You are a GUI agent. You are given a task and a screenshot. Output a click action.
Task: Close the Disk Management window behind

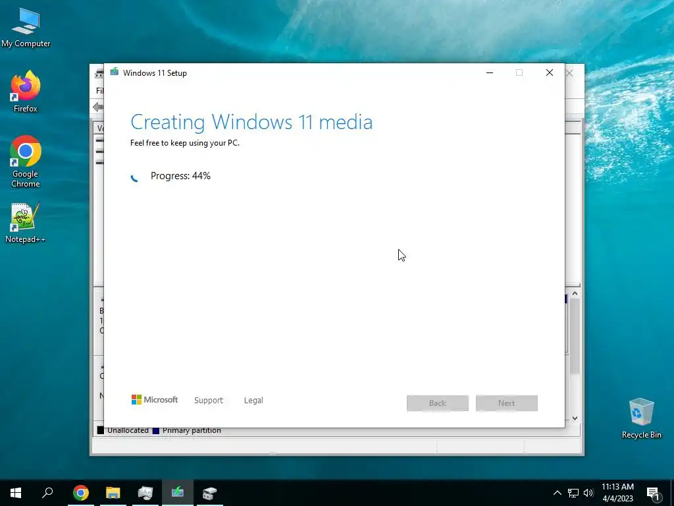pyautogui.click(x=569, y=73)
